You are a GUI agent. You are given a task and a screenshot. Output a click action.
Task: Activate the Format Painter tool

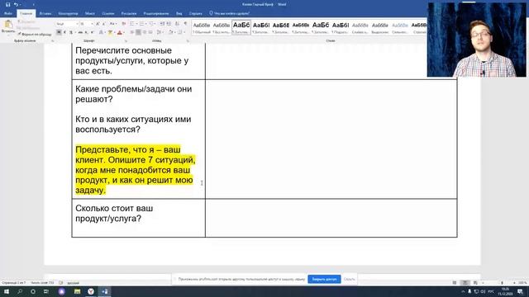click(x=35, y=34)
